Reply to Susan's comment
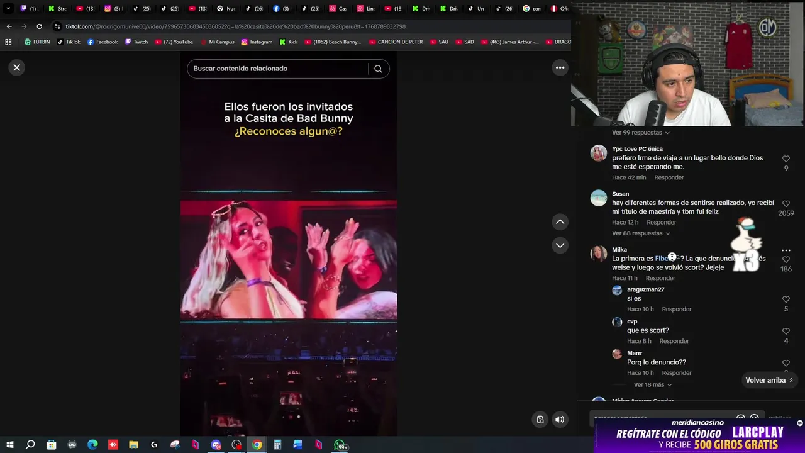805x453 pixels. point(661,222)
